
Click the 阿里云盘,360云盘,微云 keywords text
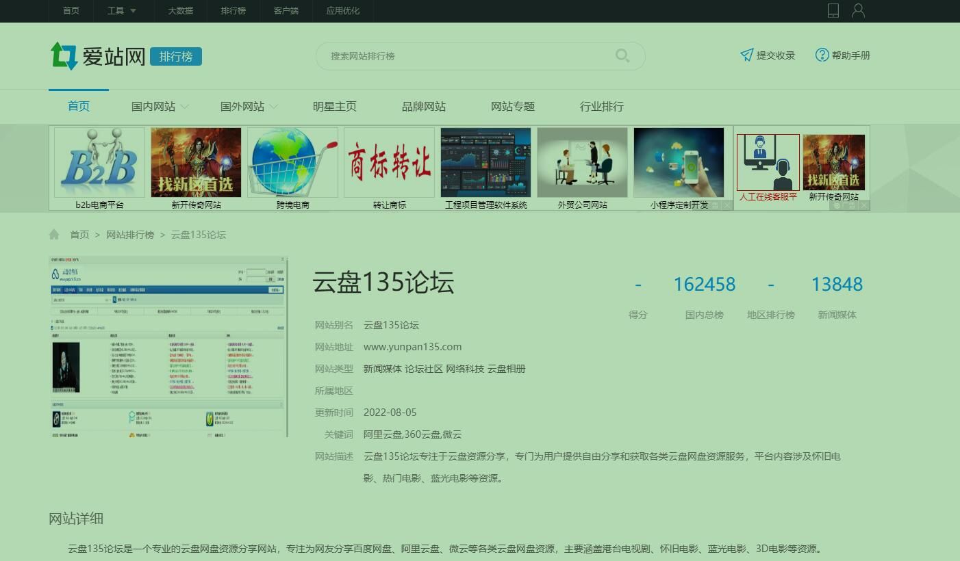(x=413, y=434)
